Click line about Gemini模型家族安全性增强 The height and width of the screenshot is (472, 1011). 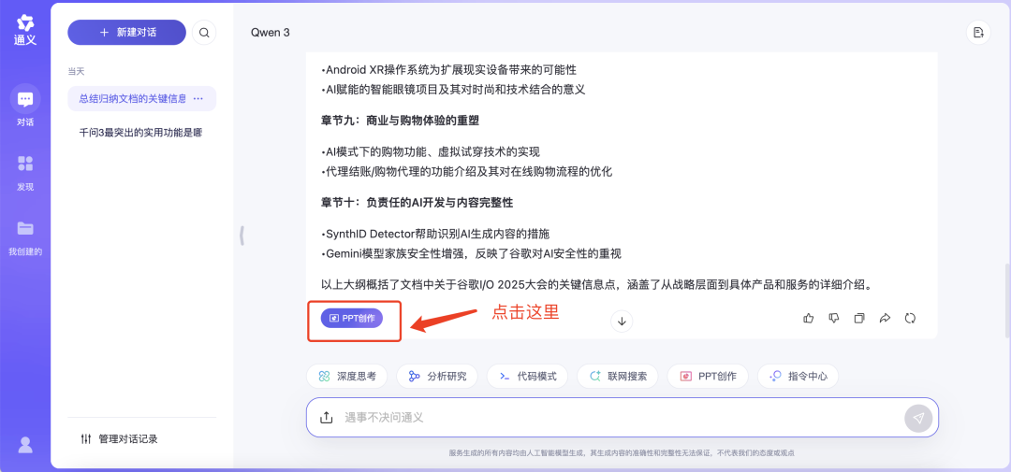(471, 253)
